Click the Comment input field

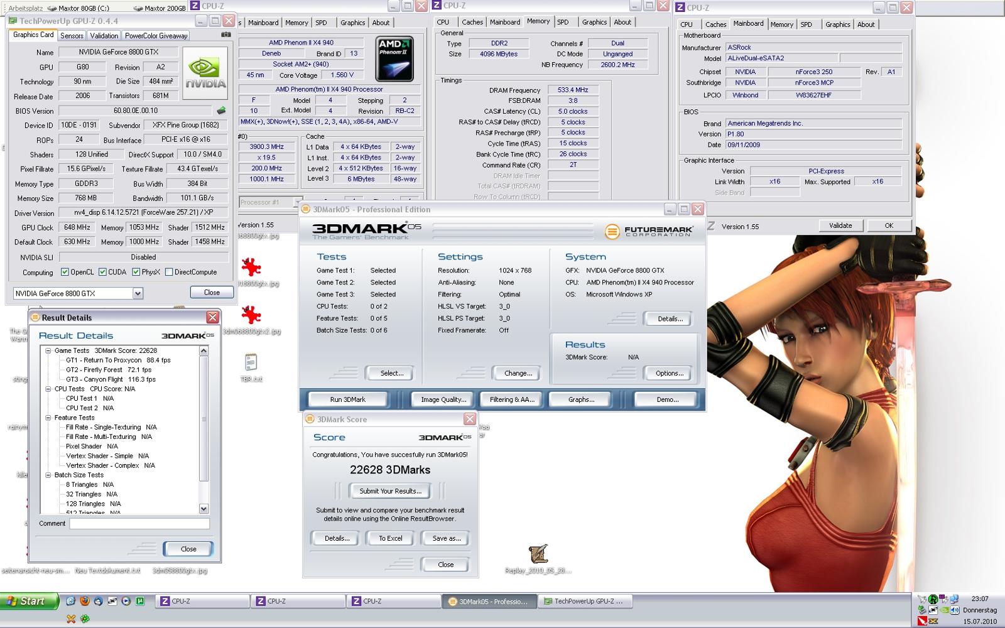(139, 523)
